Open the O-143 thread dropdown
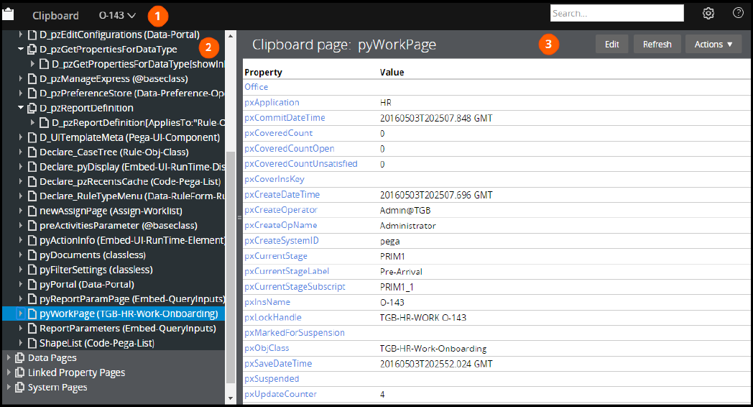The width and height of the screenshot is (753, 407). pos(117,15)
